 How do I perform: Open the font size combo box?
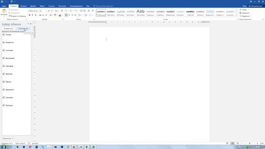point(43,11)
